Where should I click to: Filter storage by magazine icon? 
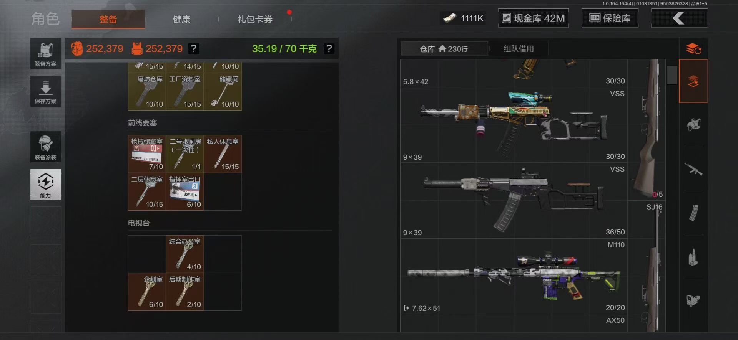pos(693,213)
